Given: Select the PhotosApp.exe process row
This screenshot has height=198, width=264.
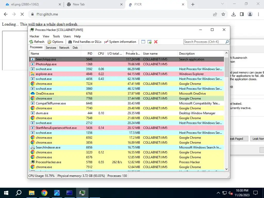Looking at the screenshot, I should point(127,64).
